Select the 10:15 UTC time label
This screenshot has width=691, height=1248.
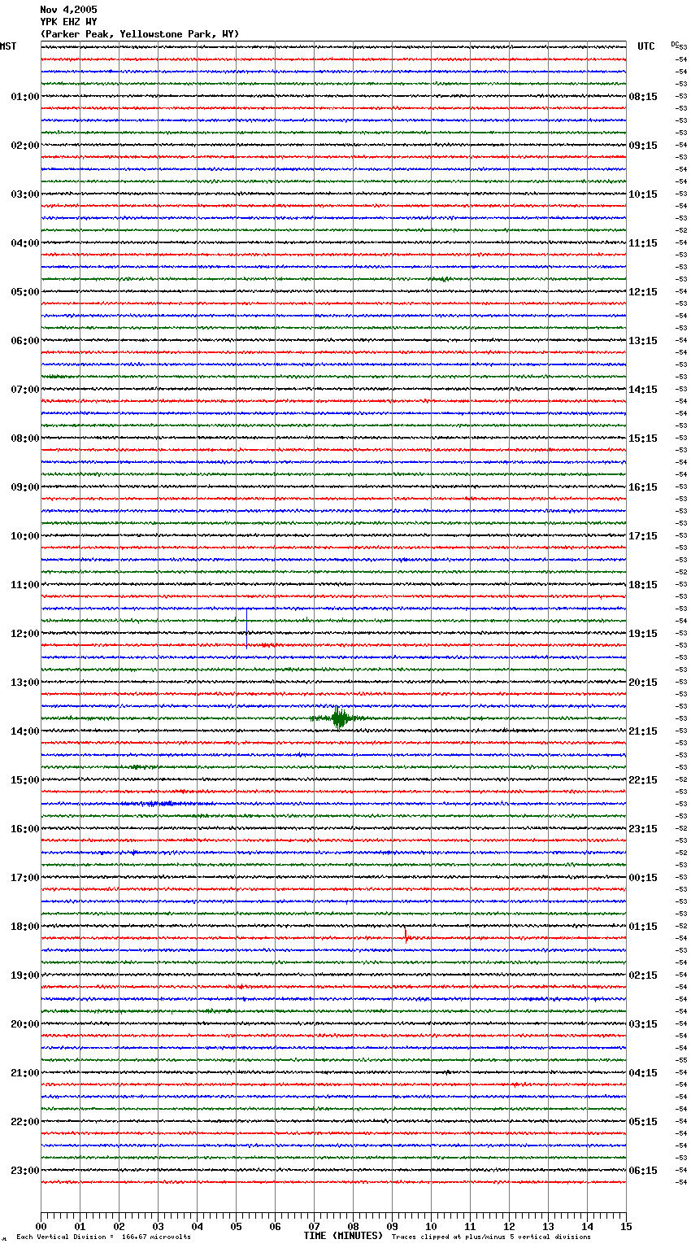pos(643,194)
